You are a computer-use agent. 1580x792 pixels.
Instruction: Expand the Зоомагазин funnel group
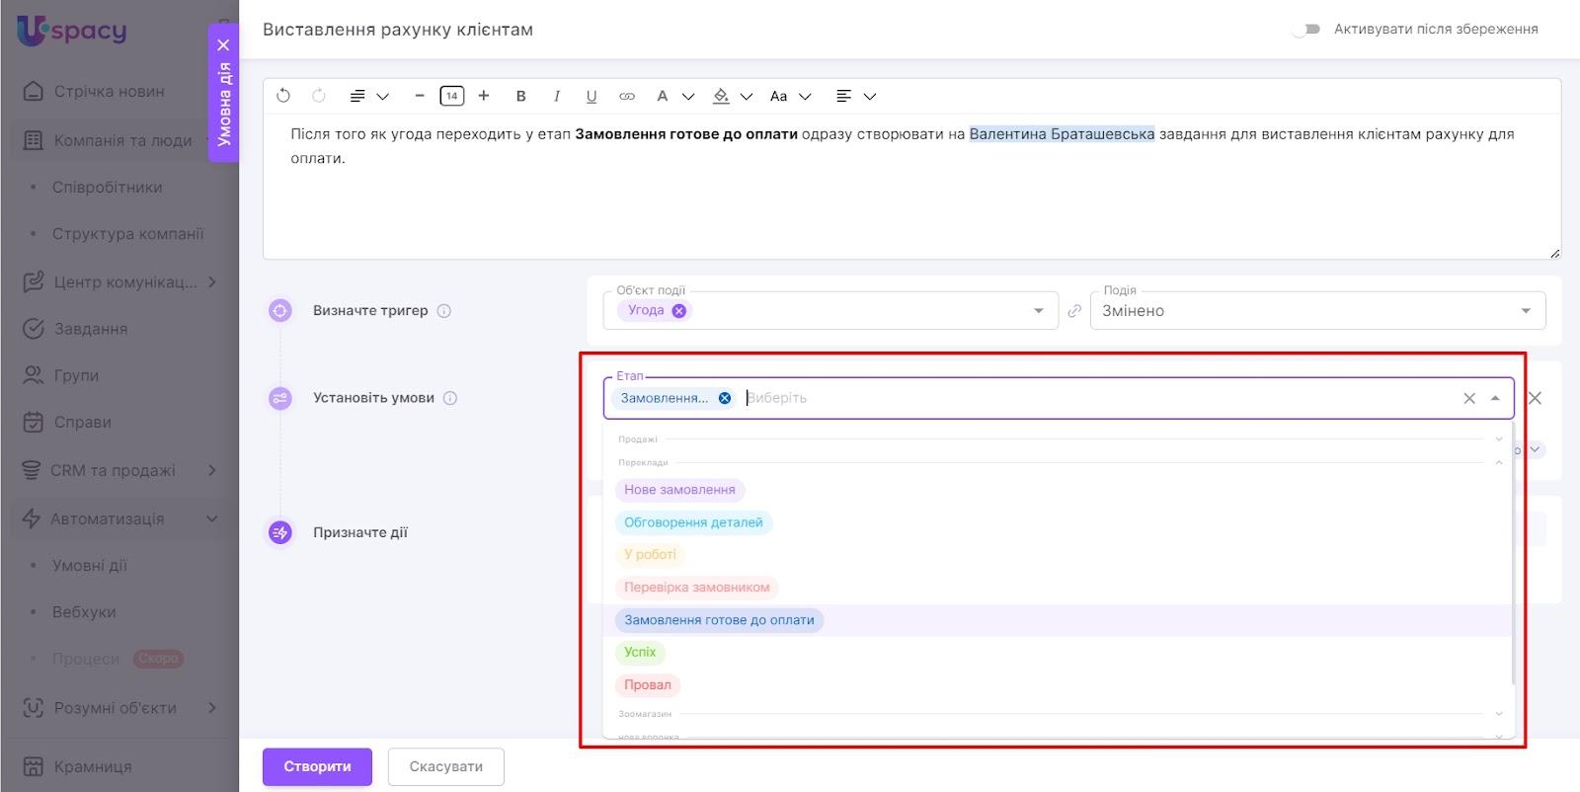click(1498, 714)
